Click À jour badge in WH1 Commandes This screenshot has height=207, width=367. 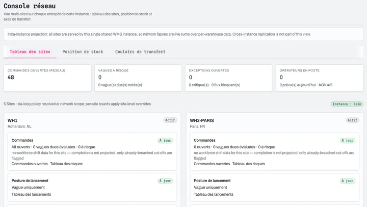tap(165, 141)
